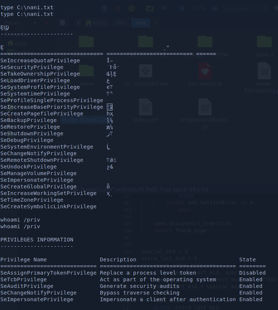Click the zoom out icon beside 100%
The height and width of the screenshot is (310, 278).
click(182, 8)
